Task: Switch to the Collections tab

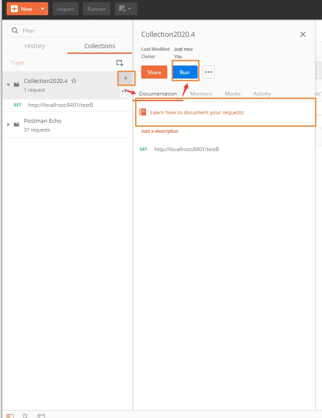Action: (100, 46)
